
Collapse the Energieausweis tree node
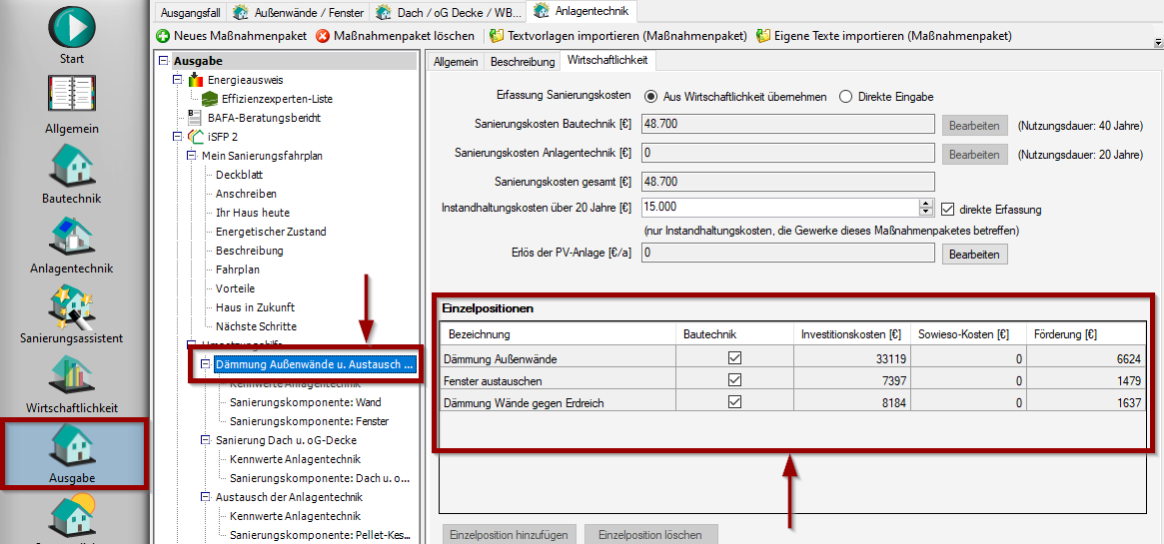tap(178, 80)
